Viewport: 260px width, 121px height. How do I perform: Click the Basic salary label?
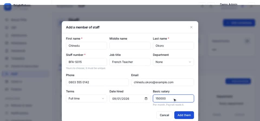click(x=161, y=91)
